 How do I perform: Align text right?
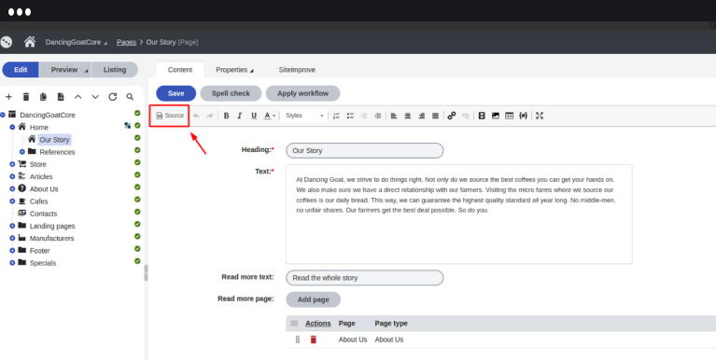pyautogui.click(x=421, y=116)
